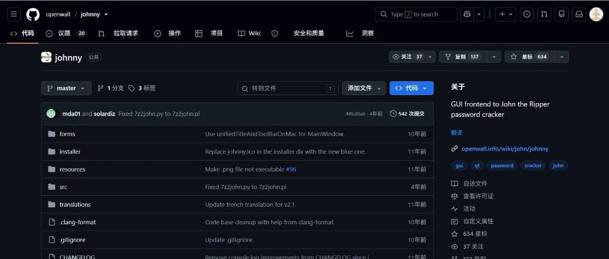Click the 1 分支 branch icon
The image size is (609, 259).
[100, 88]
